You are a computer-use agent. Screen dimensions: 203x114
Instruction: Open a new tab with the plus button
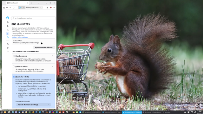coord(31,3)
